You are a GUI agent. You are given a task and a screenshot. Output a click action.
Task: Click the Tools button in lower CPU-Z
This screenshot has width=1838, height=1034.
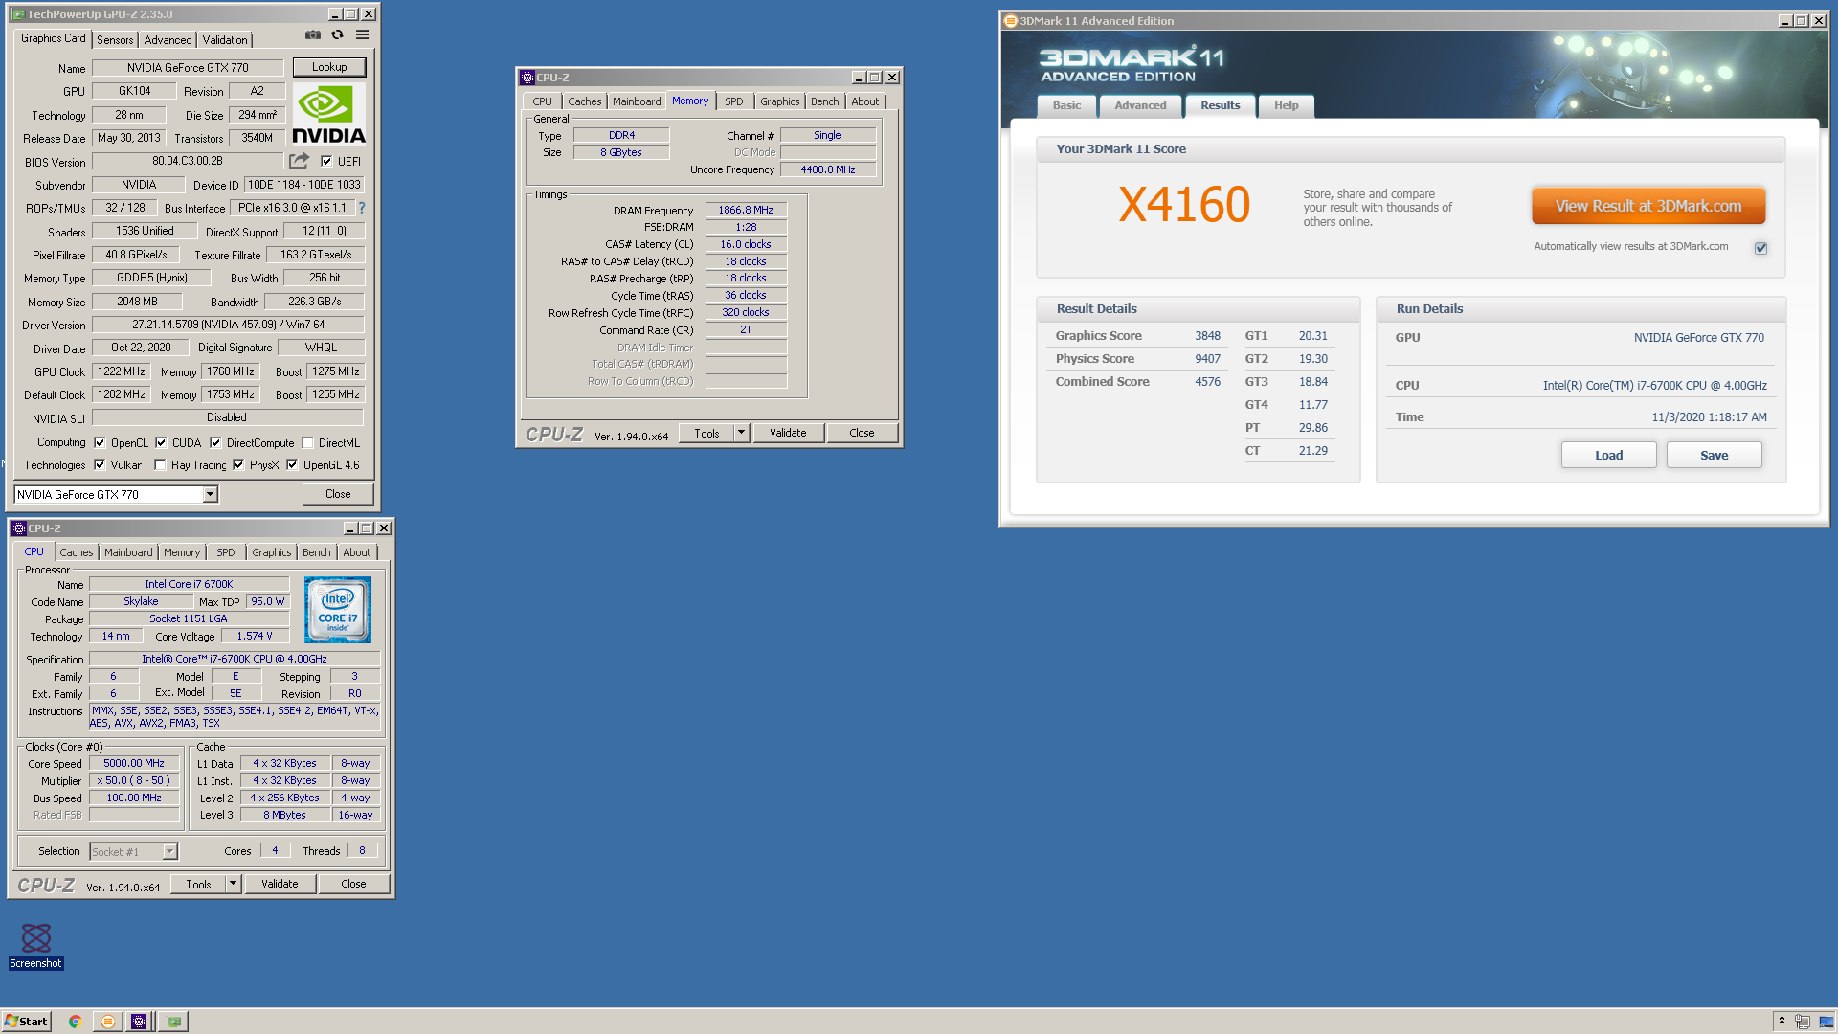coord(198,884)
